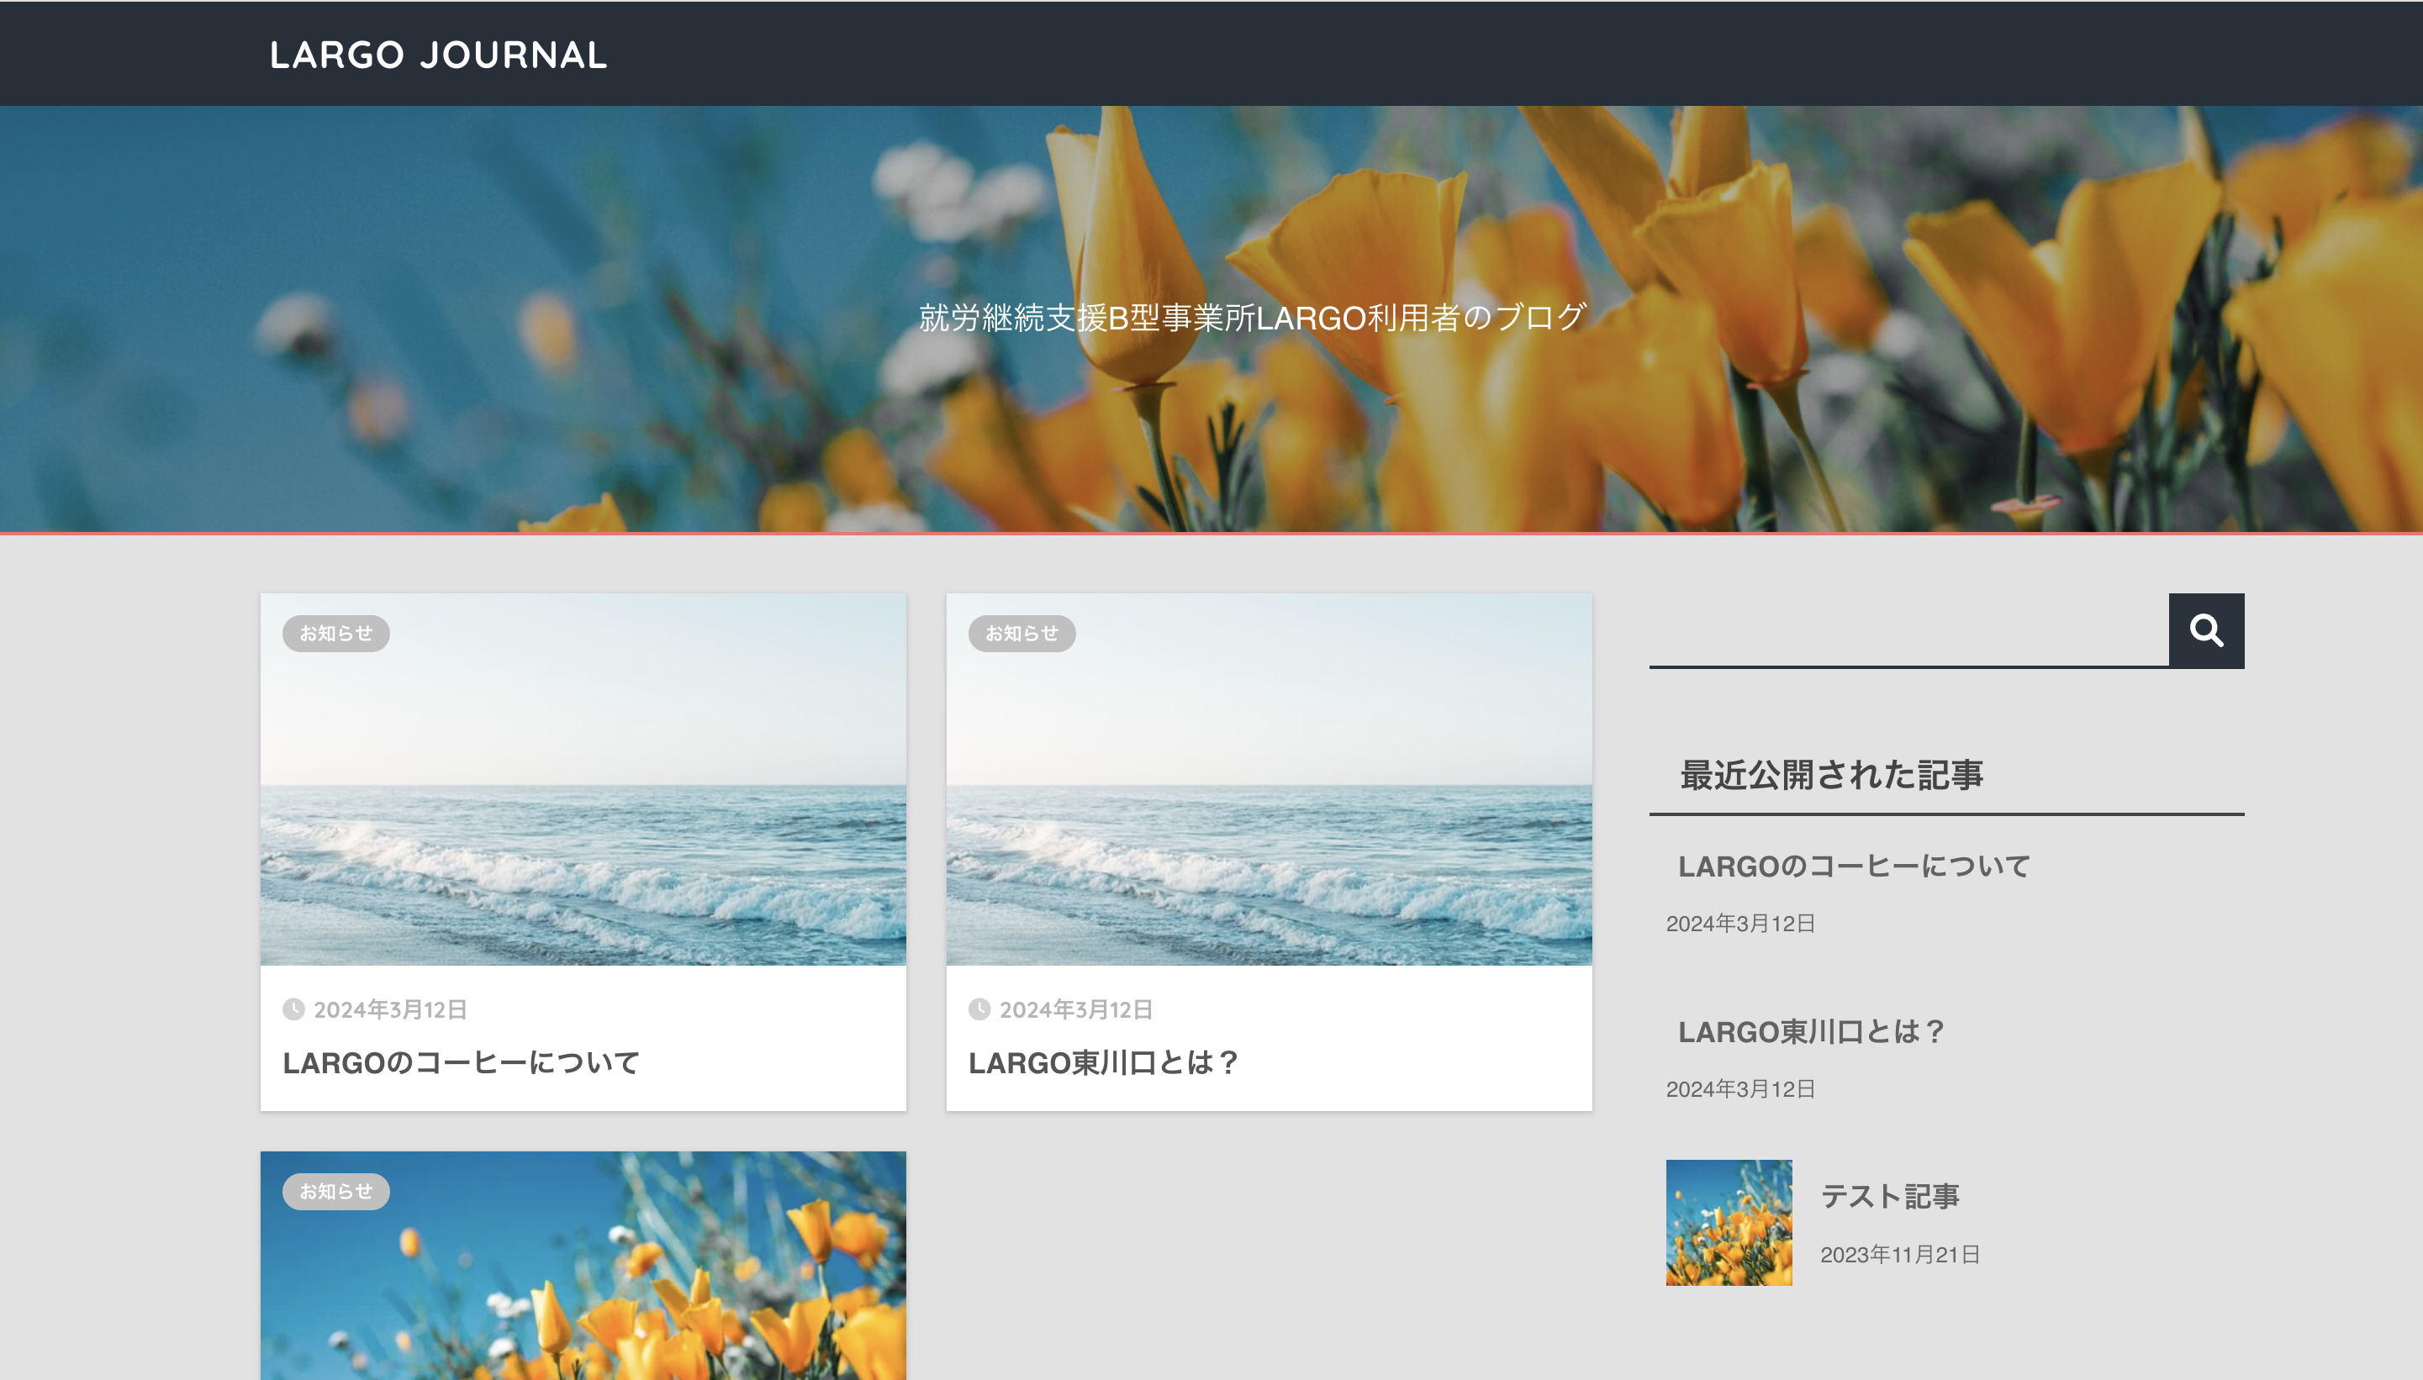Open sidebar recent post テスト記事
The height and width of the screenshot is (1380, 2423).
click(1889, 1196)
